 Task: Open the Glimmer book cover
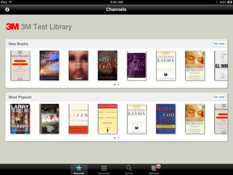[x=221, y=66]
